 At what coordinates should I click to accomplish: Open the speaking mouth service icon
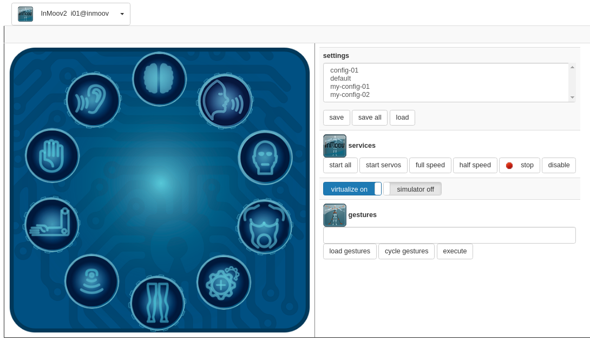pos(225,101)
